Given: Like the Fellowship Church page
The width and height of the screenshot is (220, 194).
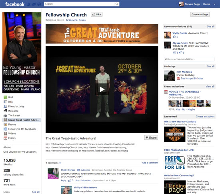Looking at the screenshot, I should 96,14.
